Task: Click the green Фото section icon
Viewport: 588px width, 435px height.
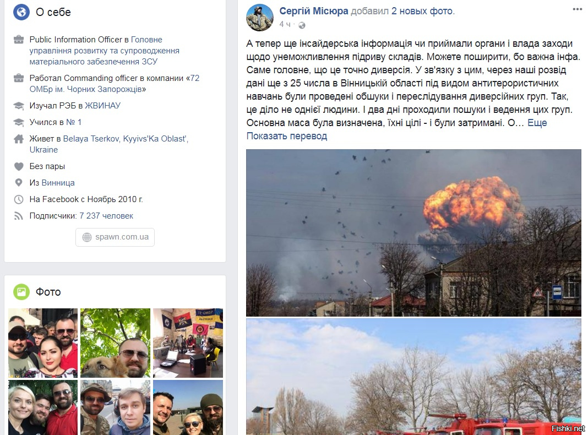Action: pyautogui.click(x=21, y=292)
